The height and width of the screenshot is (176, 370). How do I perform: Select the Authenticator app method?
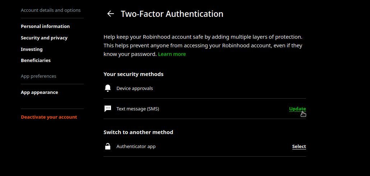299,146
